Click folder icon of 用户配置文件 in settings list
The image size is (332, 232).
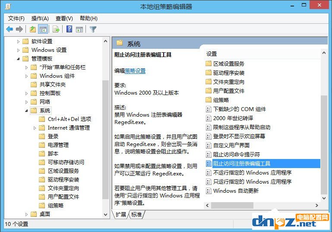point(209,91)
